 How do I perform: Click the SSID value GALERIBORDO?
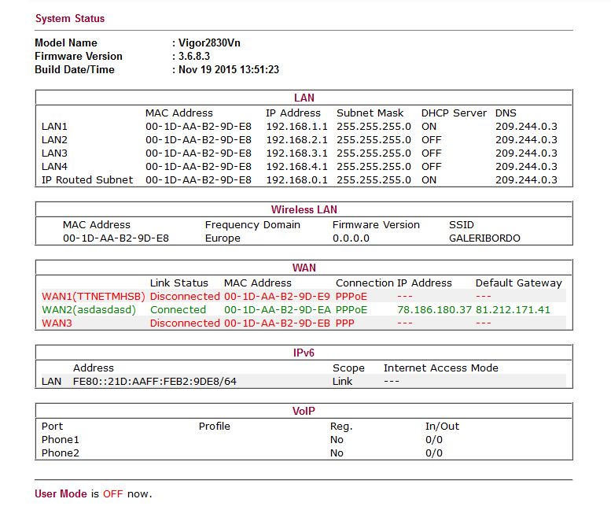(484, 238)
